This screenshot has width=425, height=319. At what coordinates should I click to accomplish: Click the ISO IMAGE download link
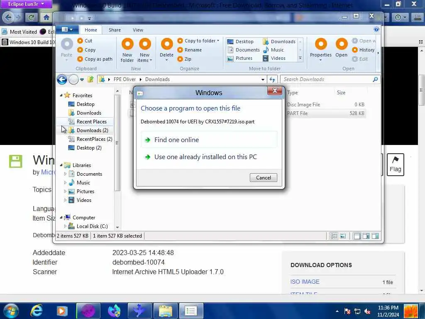305,282
